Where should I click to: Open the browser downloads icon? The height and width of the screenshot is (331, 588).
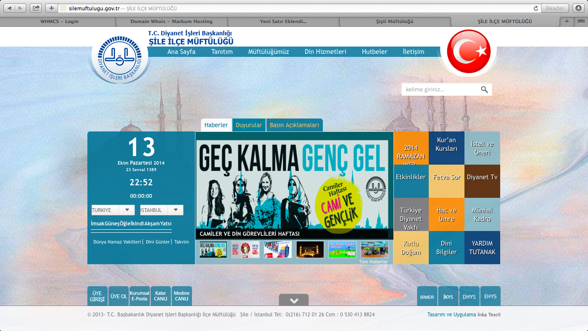579,8
